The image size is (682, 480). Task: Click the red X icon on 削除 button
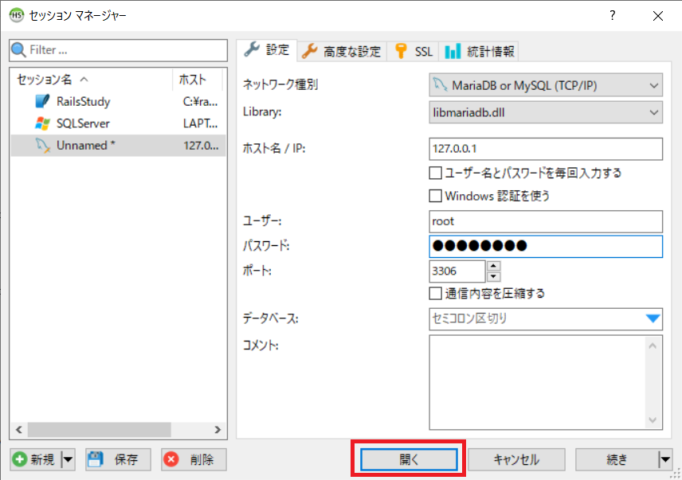171,459
